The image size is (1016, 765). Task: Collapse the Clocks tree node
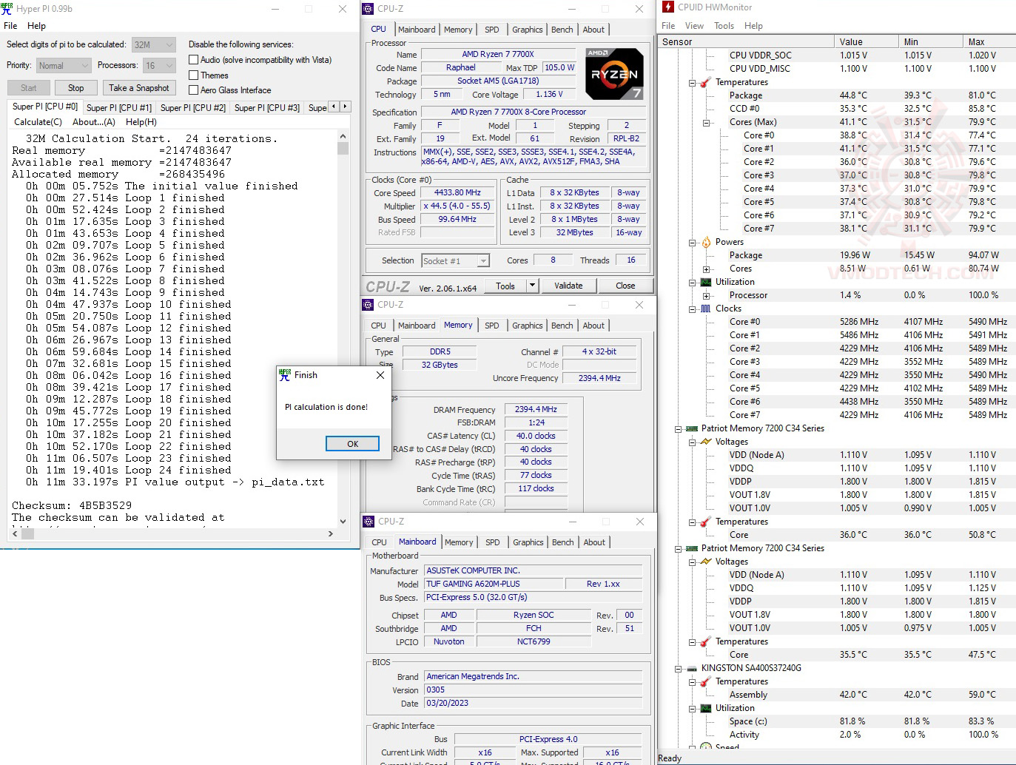coord(693,309)
